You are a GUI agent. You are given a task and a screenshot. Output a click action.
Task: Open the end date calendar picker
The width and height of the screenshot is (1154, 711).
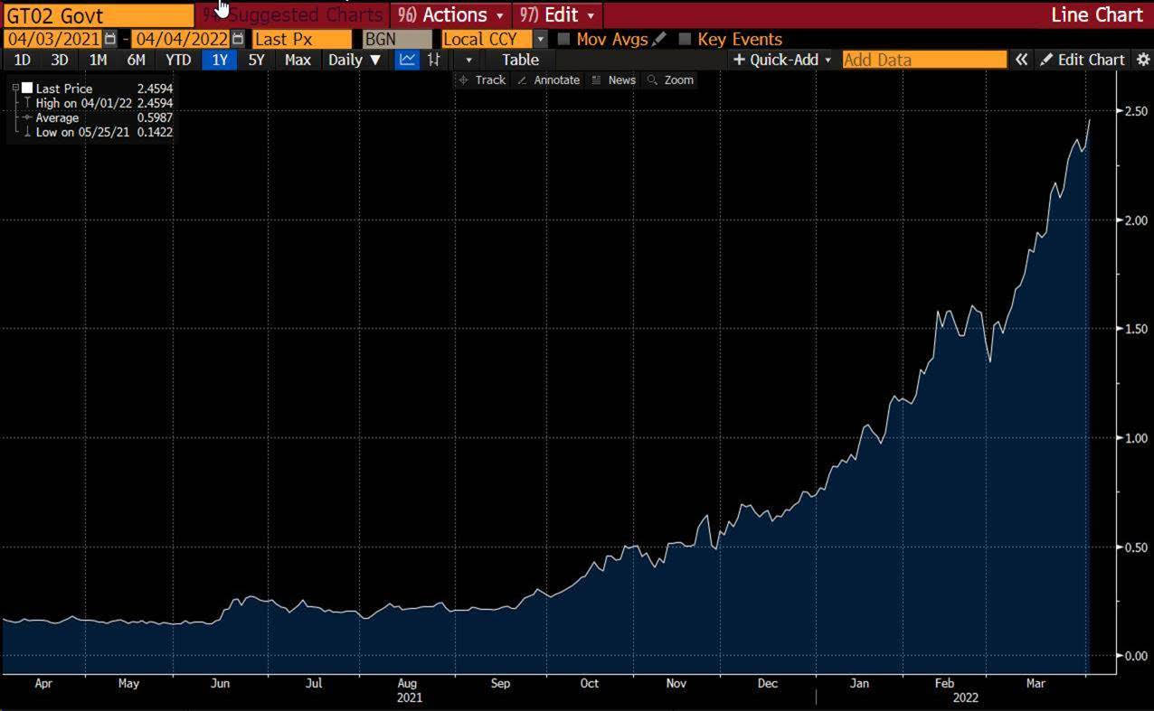[x=238, y=39]
